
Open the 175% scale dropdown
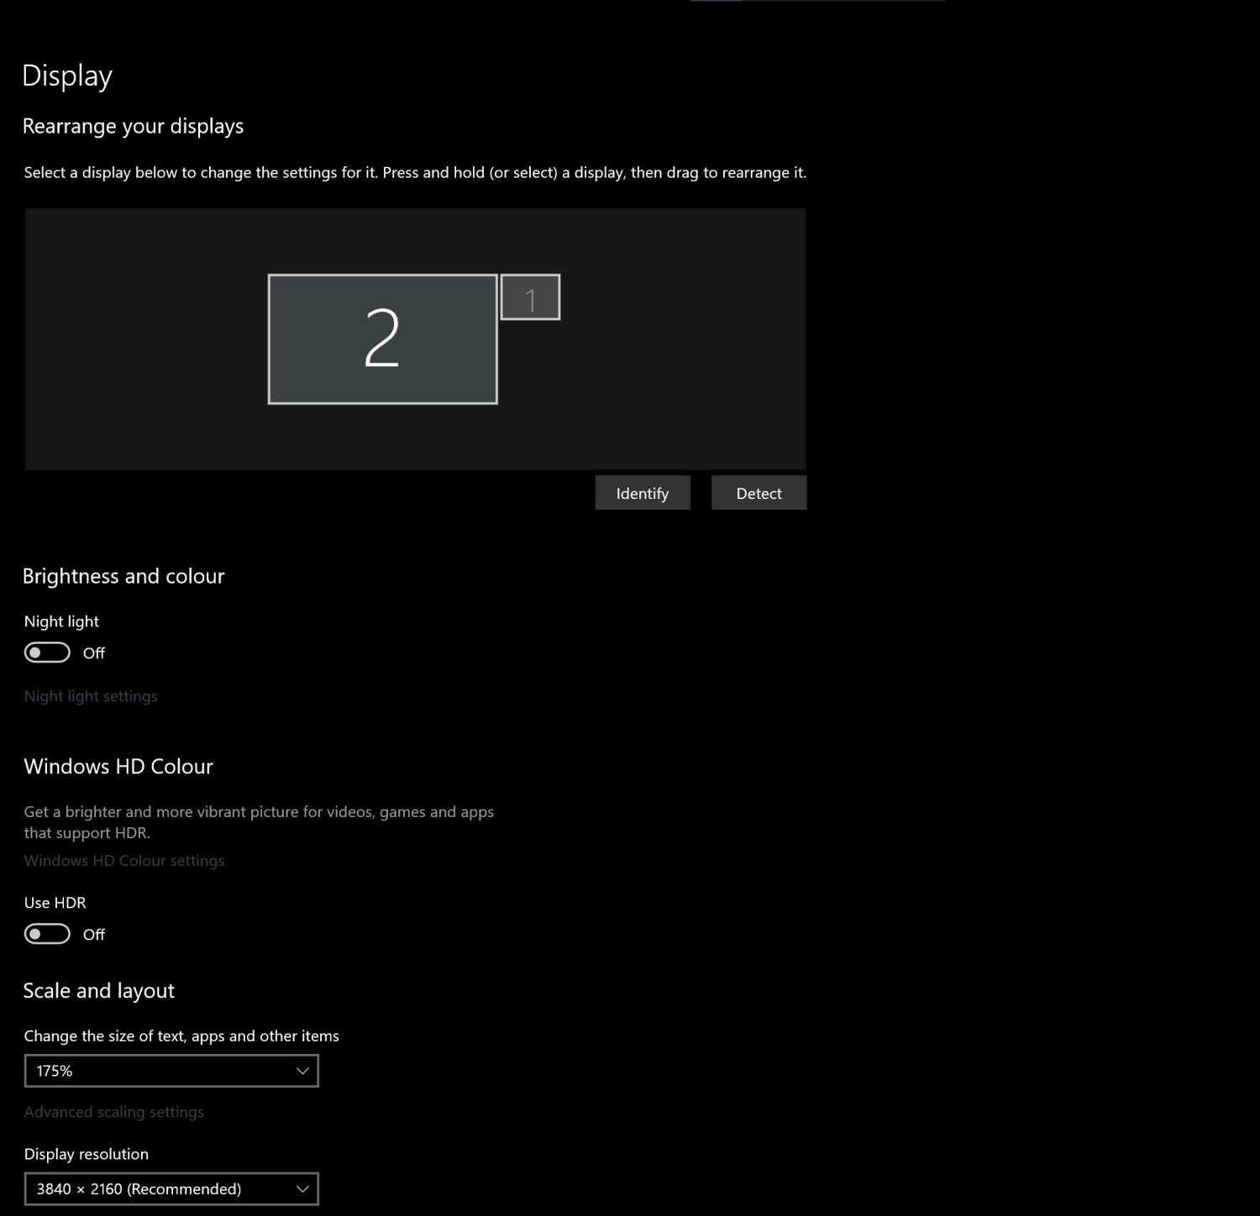171,1071
